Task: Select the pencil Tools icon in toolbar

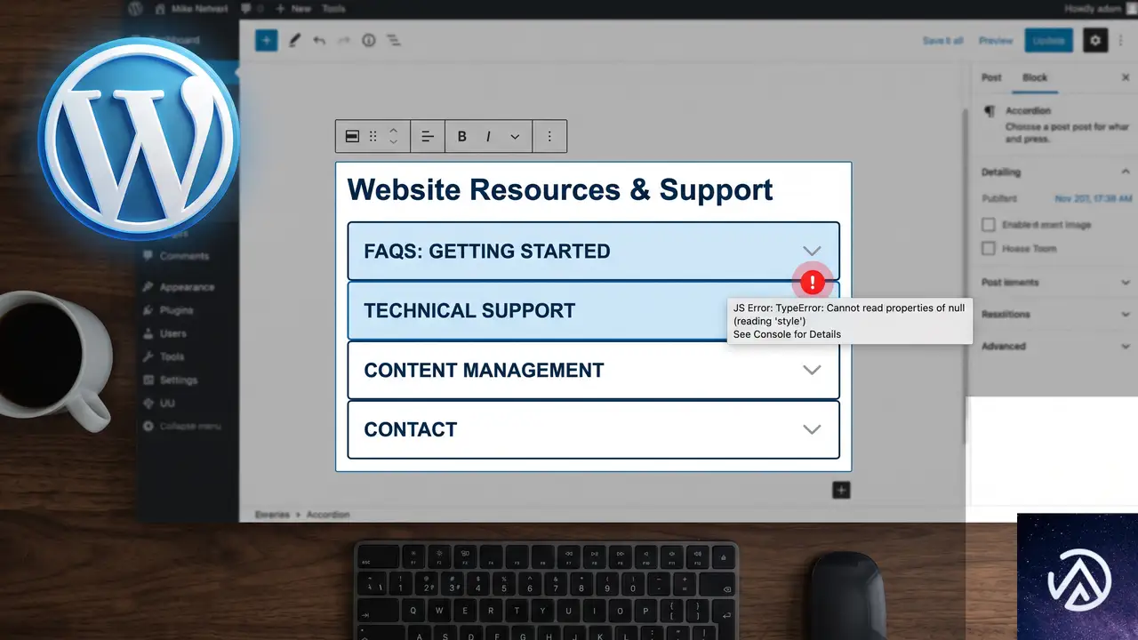Action: point(294,40)
